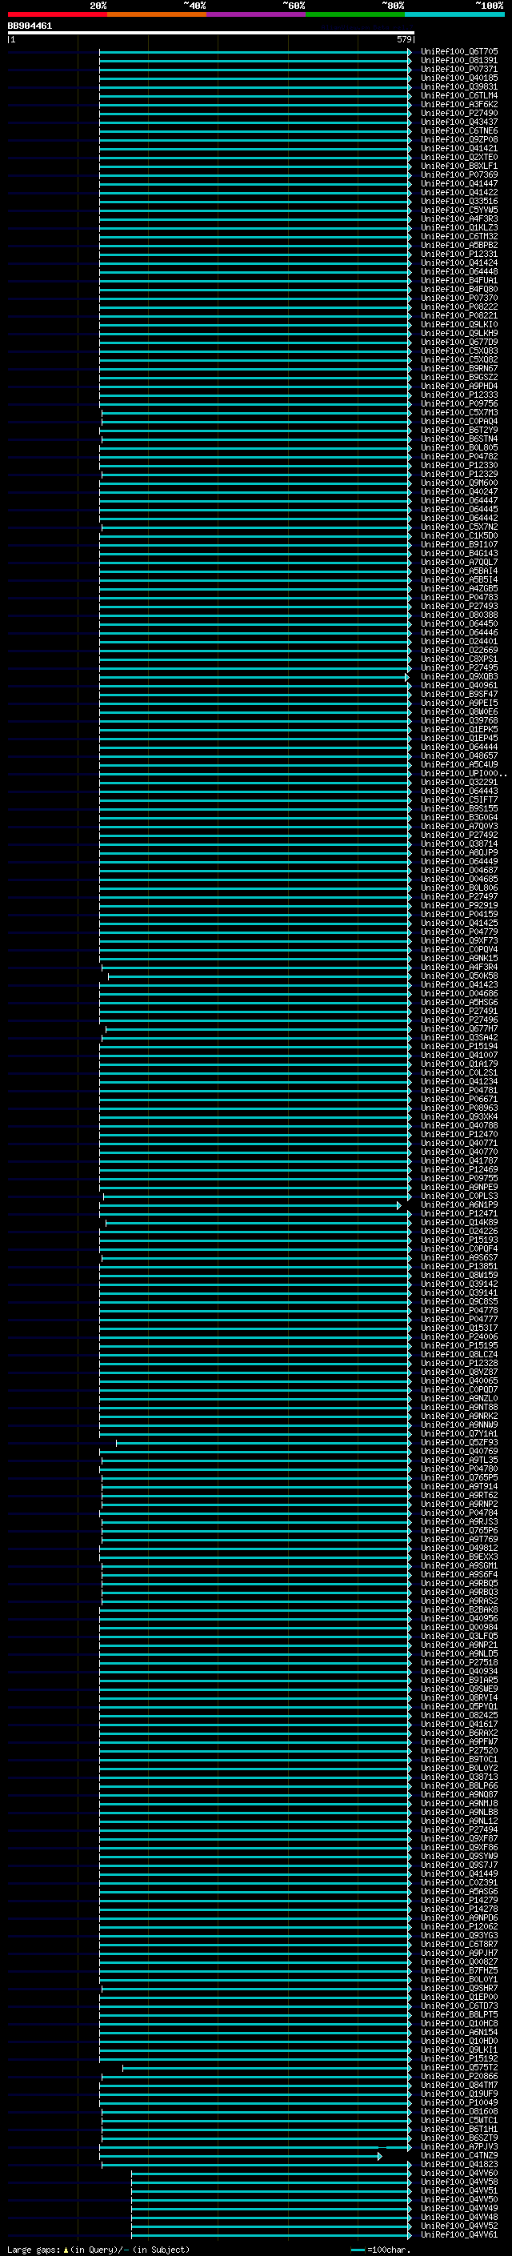
Task: Select the UniRef100_Q9LKI0 label
Action: pos(459,324)
